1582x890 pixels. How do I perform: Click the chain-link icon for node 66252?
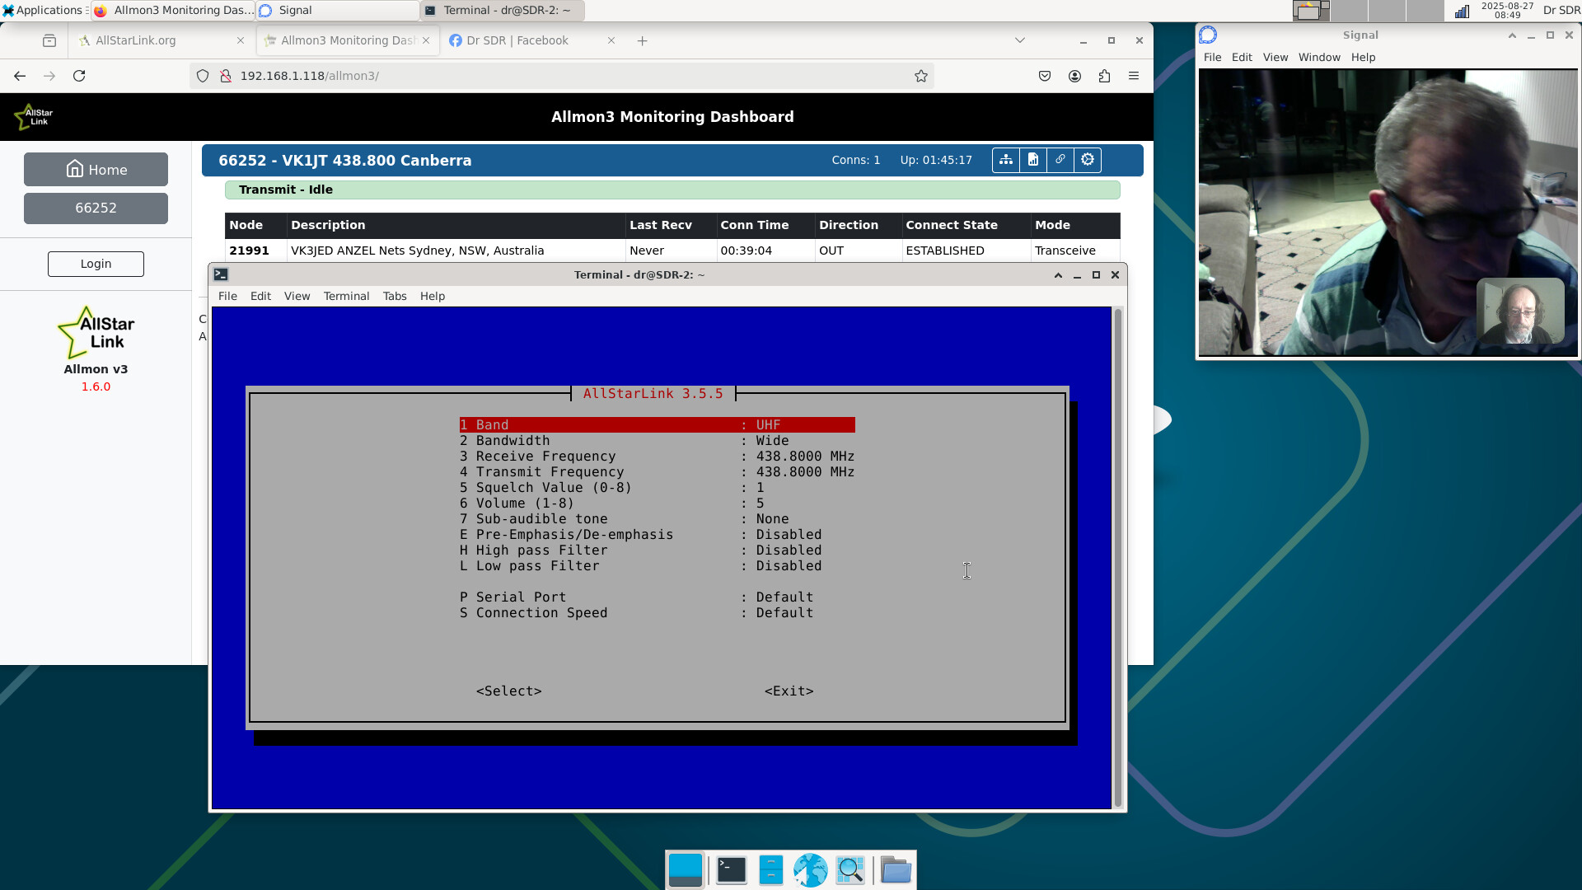point(1060,160)
